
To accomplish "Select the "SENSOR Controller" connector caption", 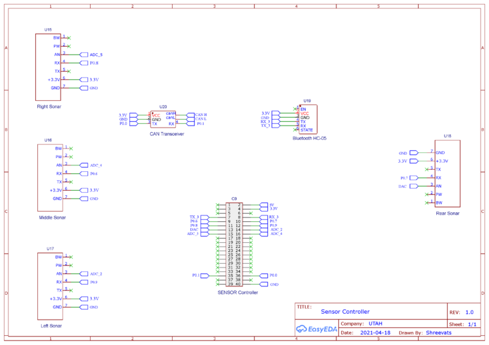I will click(x=237, y=292).
